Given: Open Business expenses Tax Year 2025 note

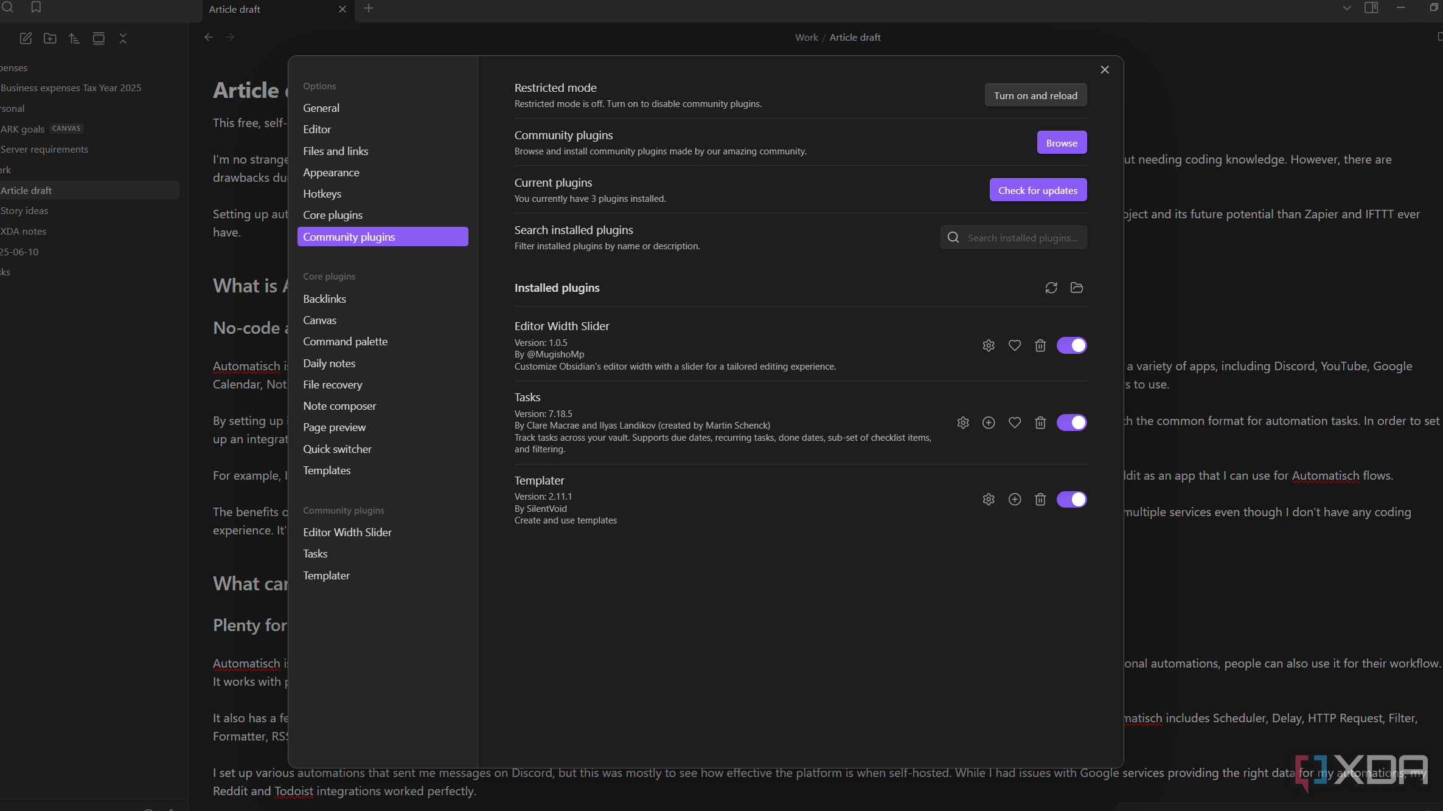Looking at the screenshot, I should pos(89,88).
